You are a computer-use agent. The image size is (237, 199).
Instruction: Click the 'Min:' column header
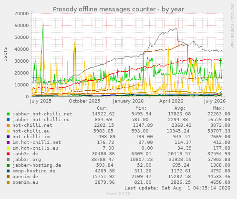(141, 108)
